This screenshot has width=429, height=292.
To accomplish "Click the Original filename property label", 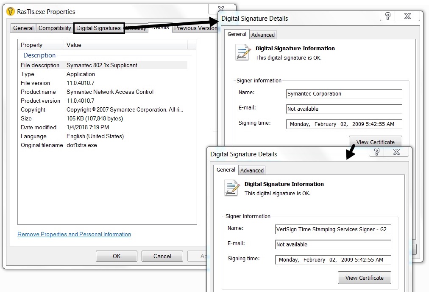I will point(42,145).
